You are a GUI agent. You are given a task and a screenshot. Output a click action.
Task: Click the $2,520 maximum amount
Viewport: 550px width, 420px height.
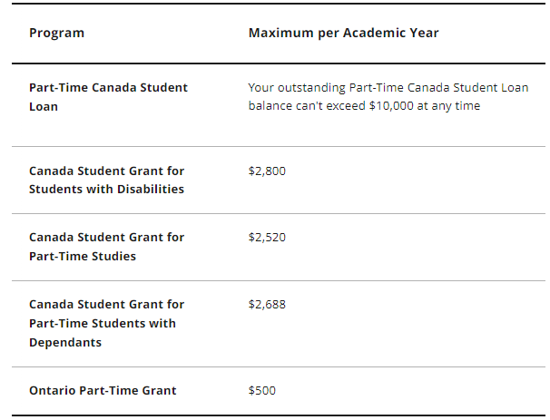[x=267, y=237]
